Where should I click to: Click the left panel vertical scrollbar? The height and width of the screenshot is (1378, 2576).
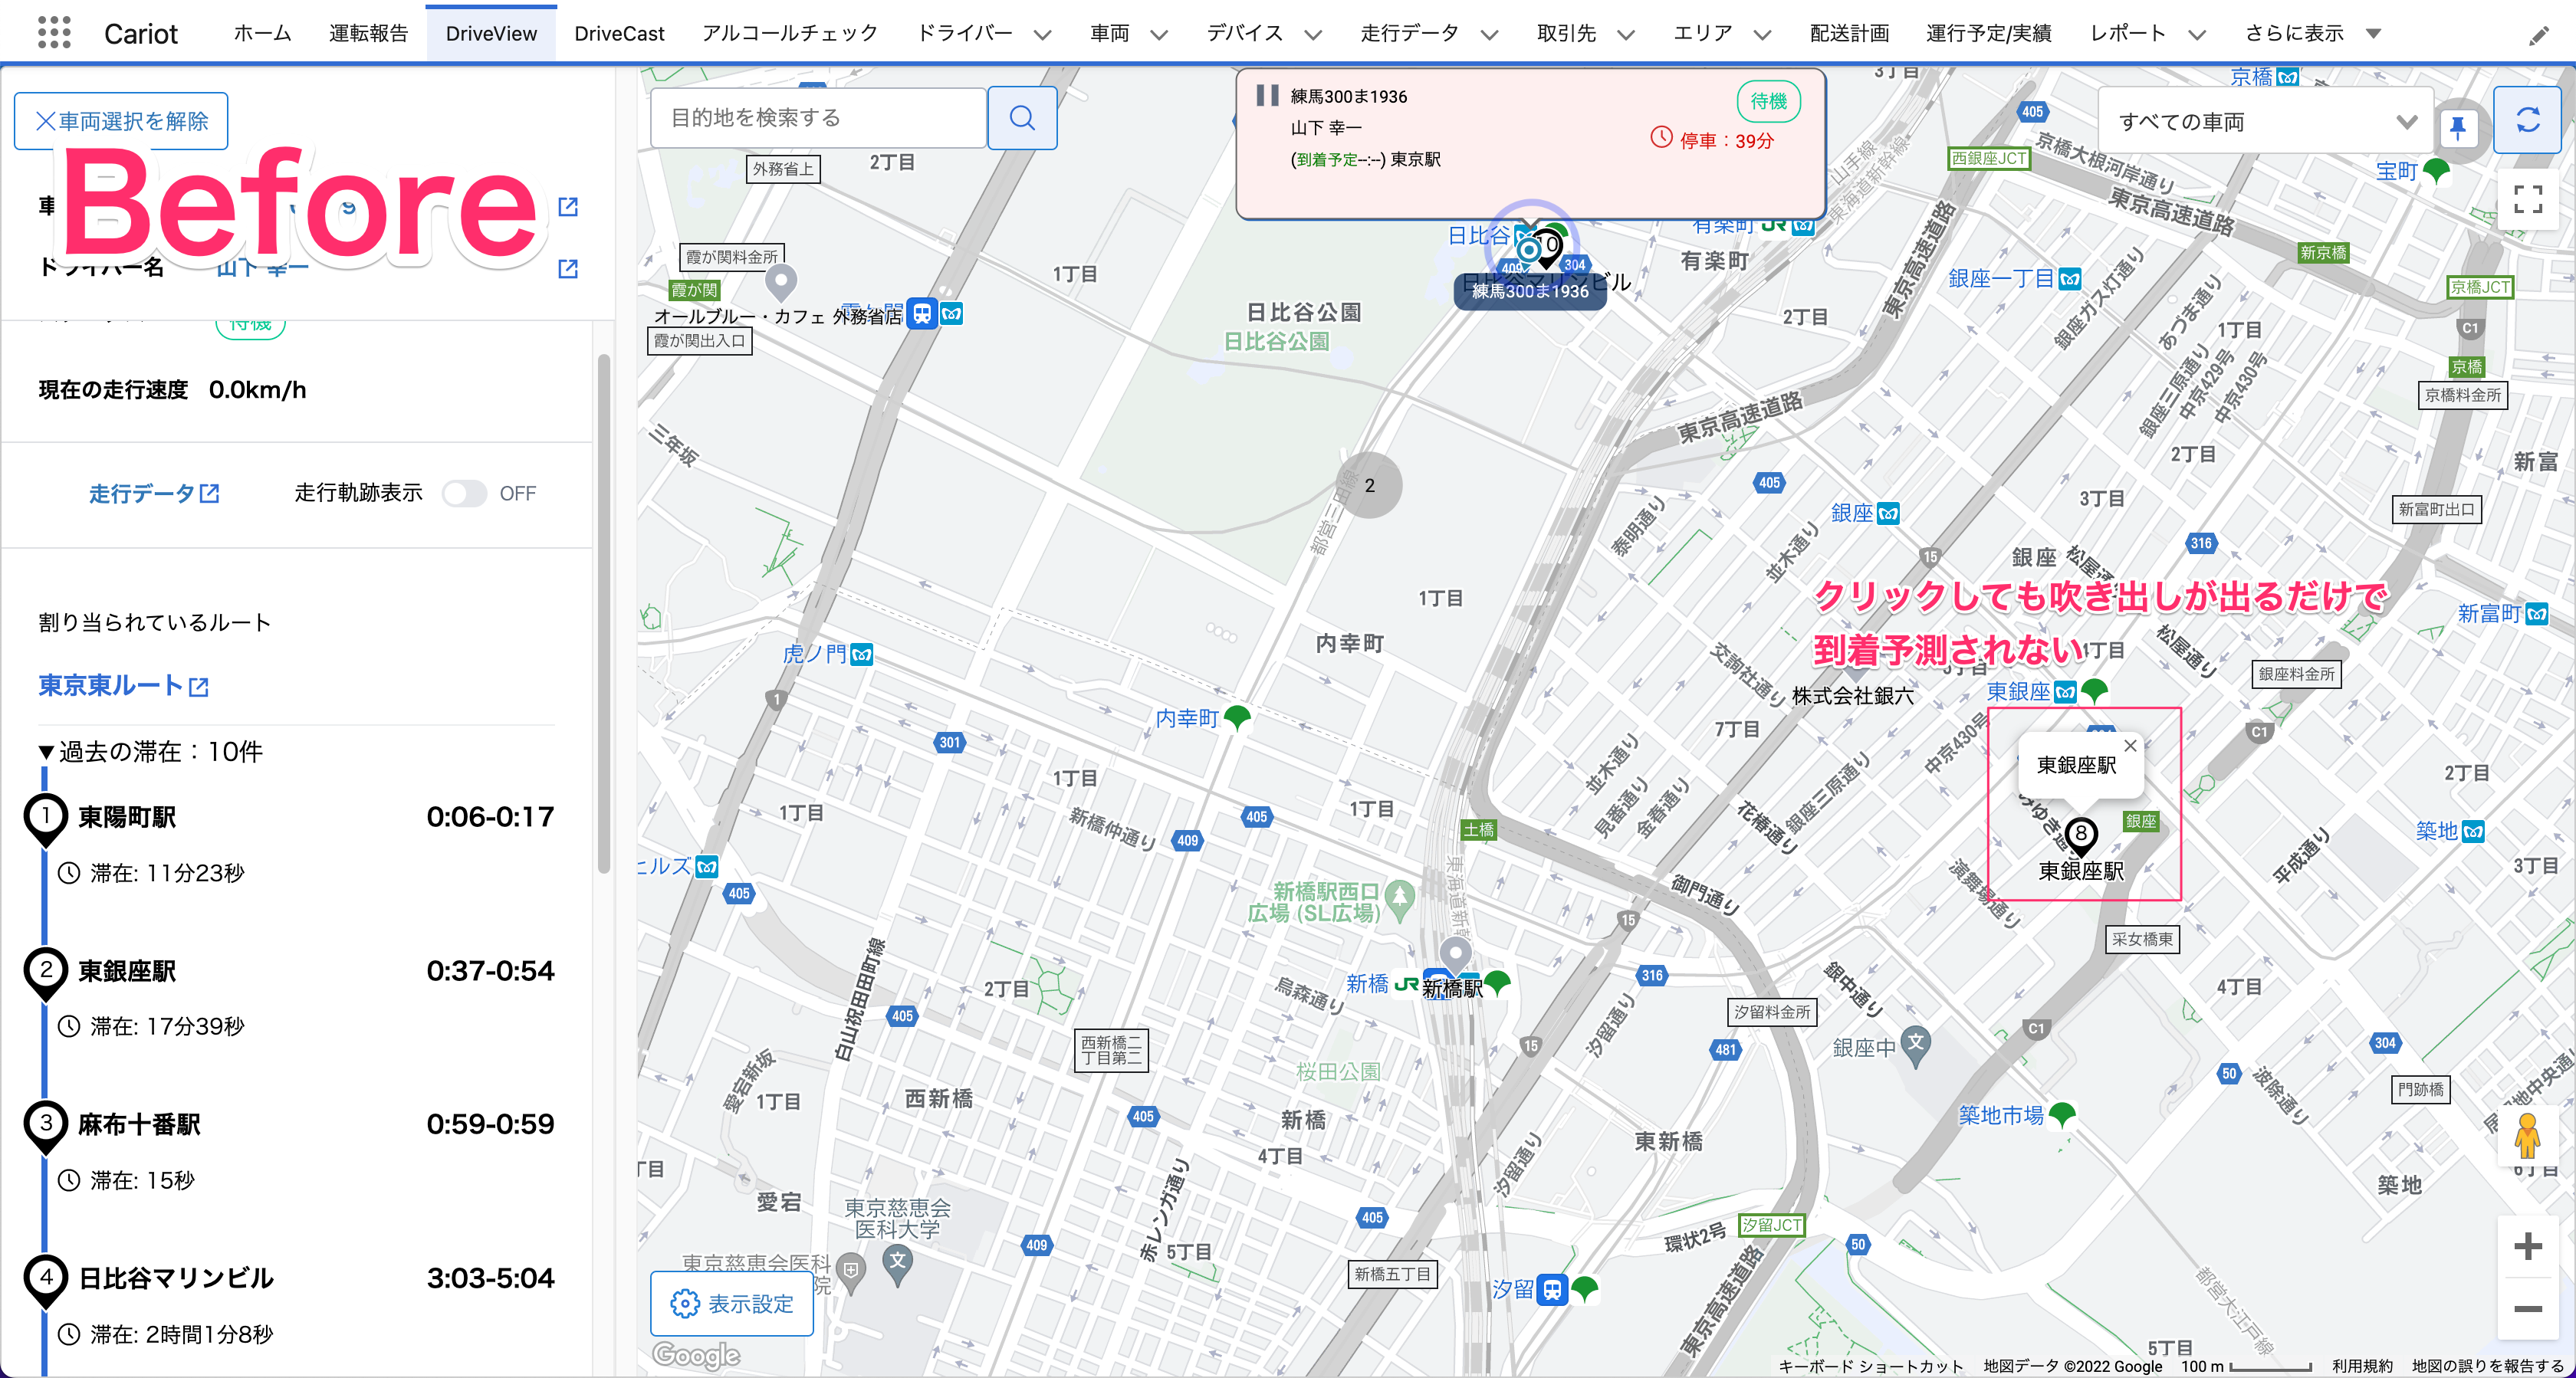(603, 614)
